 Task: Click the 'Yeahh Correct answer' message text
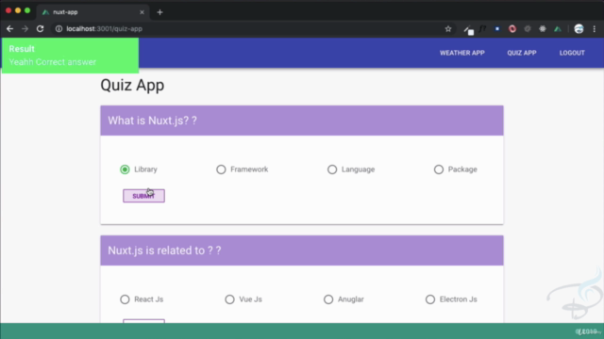(x=53, y=62)
